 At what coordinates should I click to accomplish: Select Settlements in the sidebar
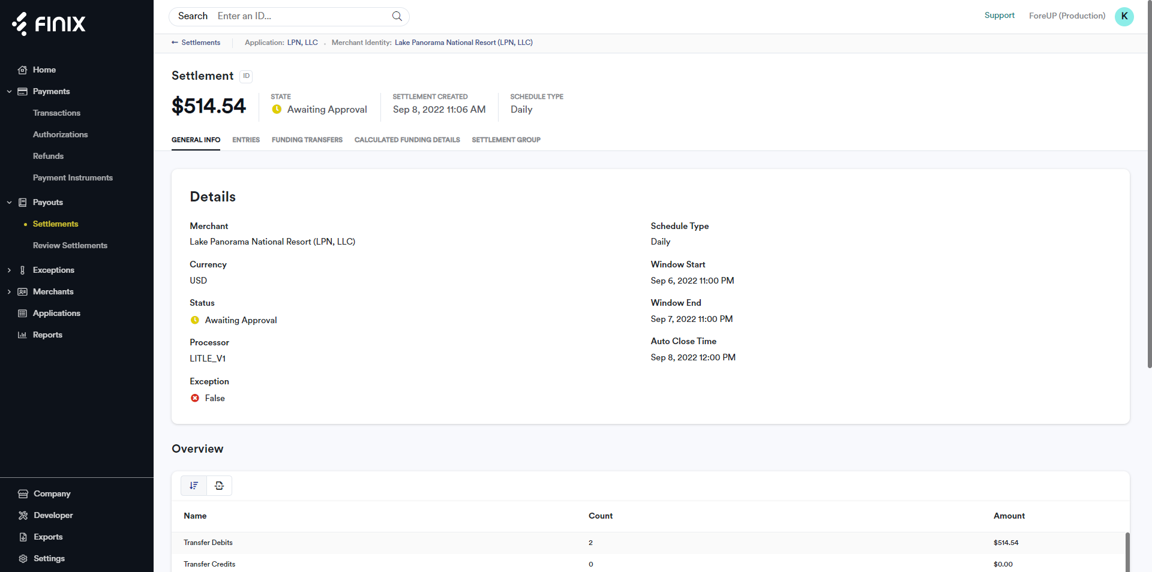(55, 224)
